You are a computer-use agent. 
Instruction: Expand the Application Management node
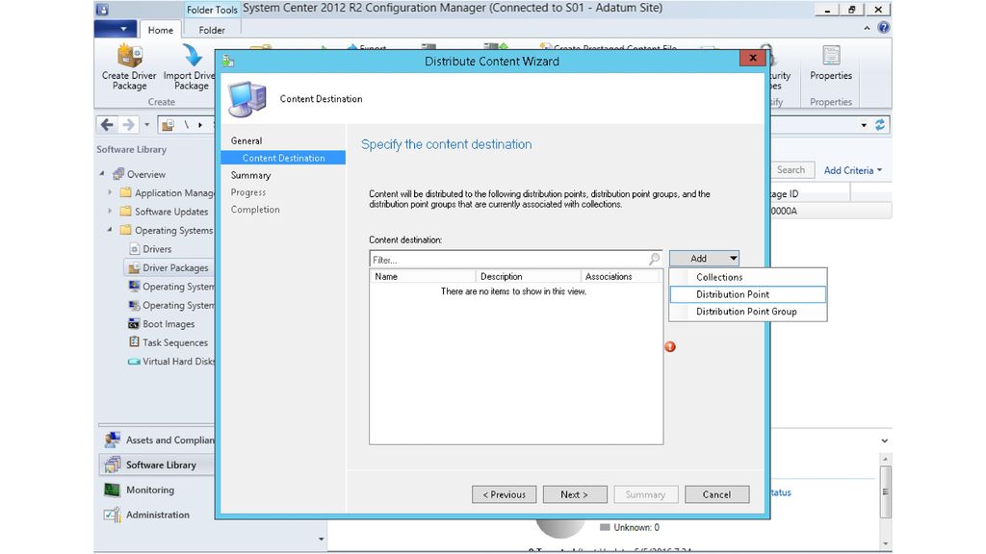pos(110,192)
